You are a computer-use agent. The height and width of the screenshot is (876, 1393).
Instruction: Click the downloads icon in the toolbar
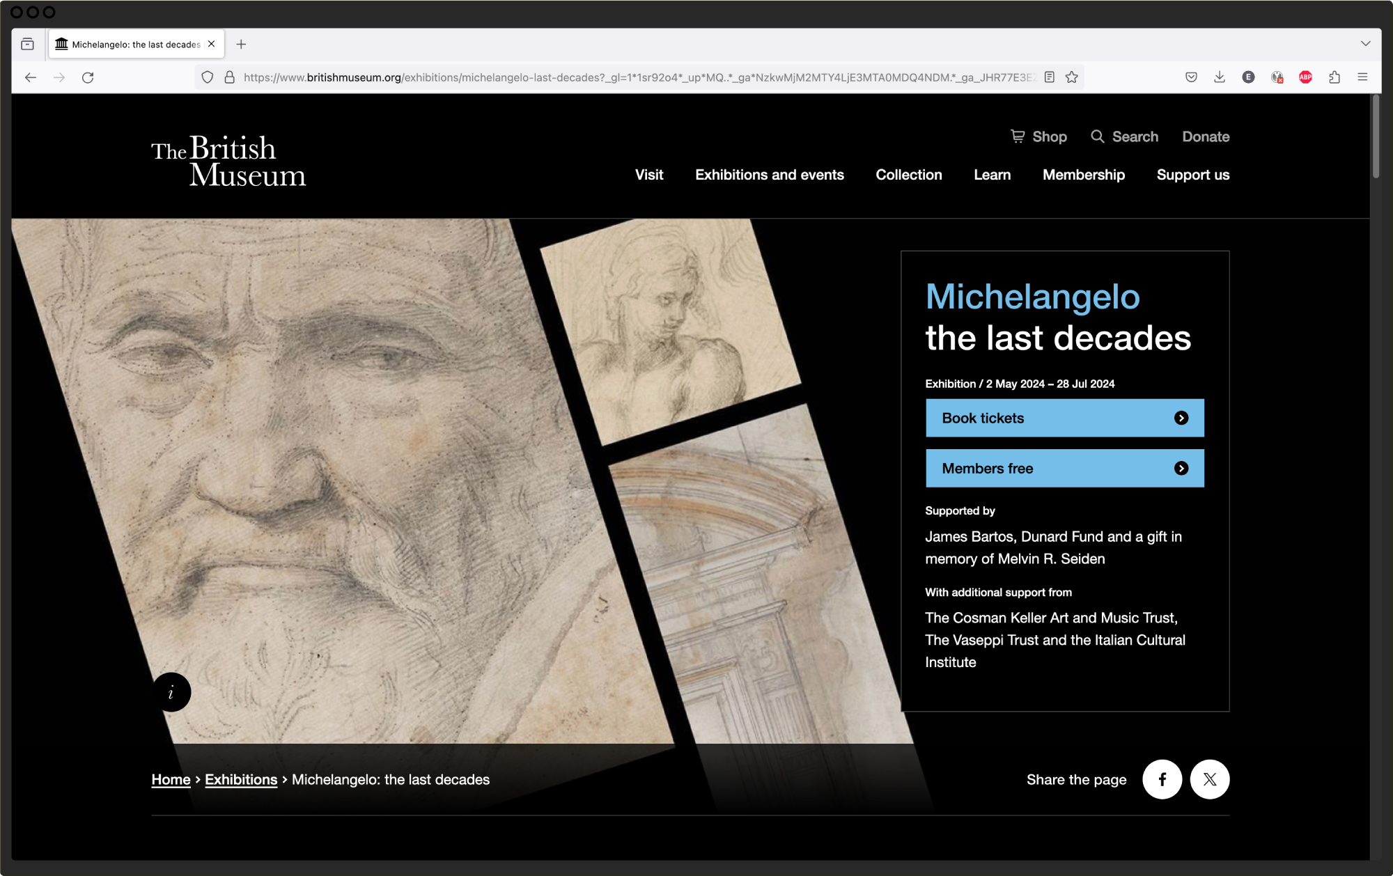point(1220,77)
